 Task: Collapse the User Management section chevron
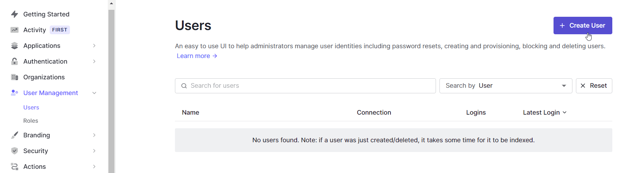[94, 93]
